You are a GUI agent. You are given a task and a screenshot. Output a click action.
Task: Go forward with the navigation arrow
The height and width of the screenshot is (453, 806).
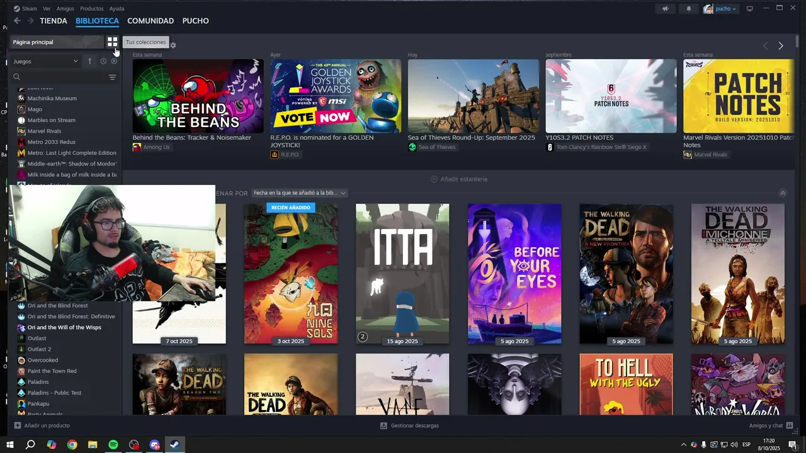(x=30, y=21)
